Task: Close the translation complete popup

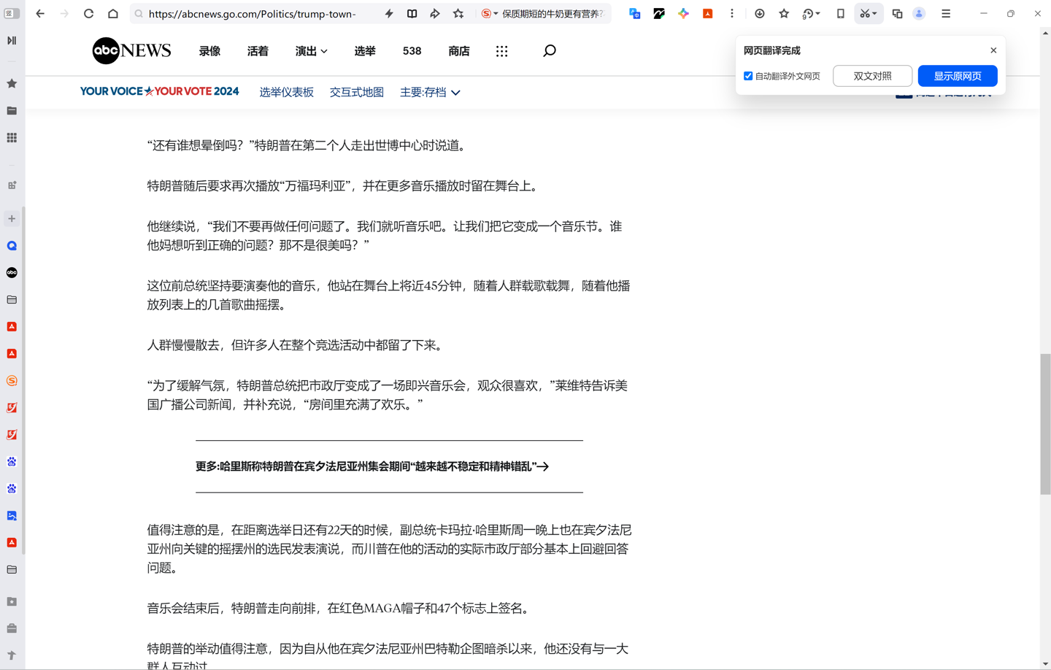Action: 993,50
